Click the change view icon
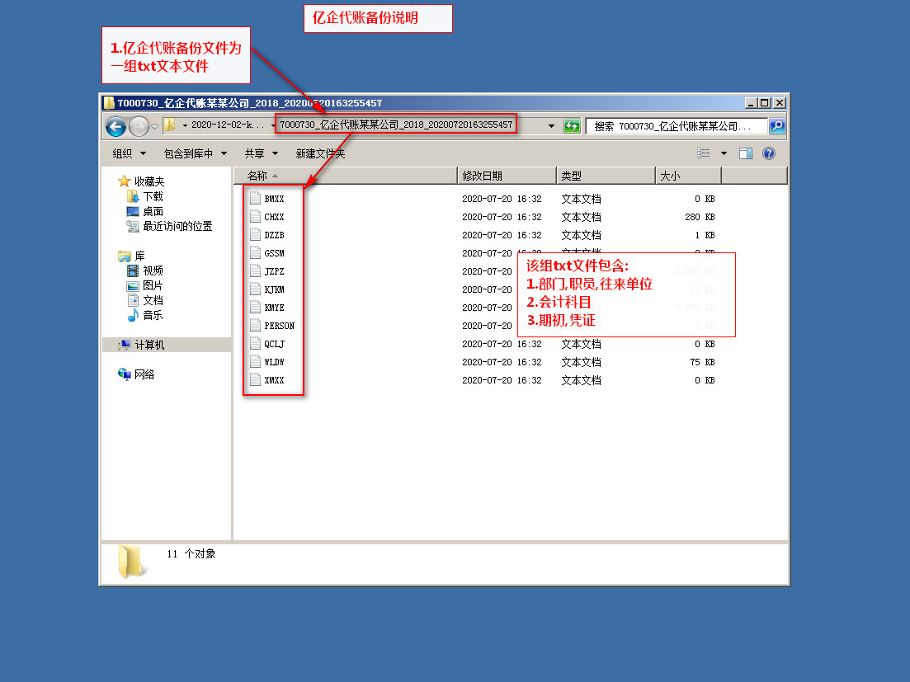This screenshot has width=910, height=682. (x=704, y=153)
